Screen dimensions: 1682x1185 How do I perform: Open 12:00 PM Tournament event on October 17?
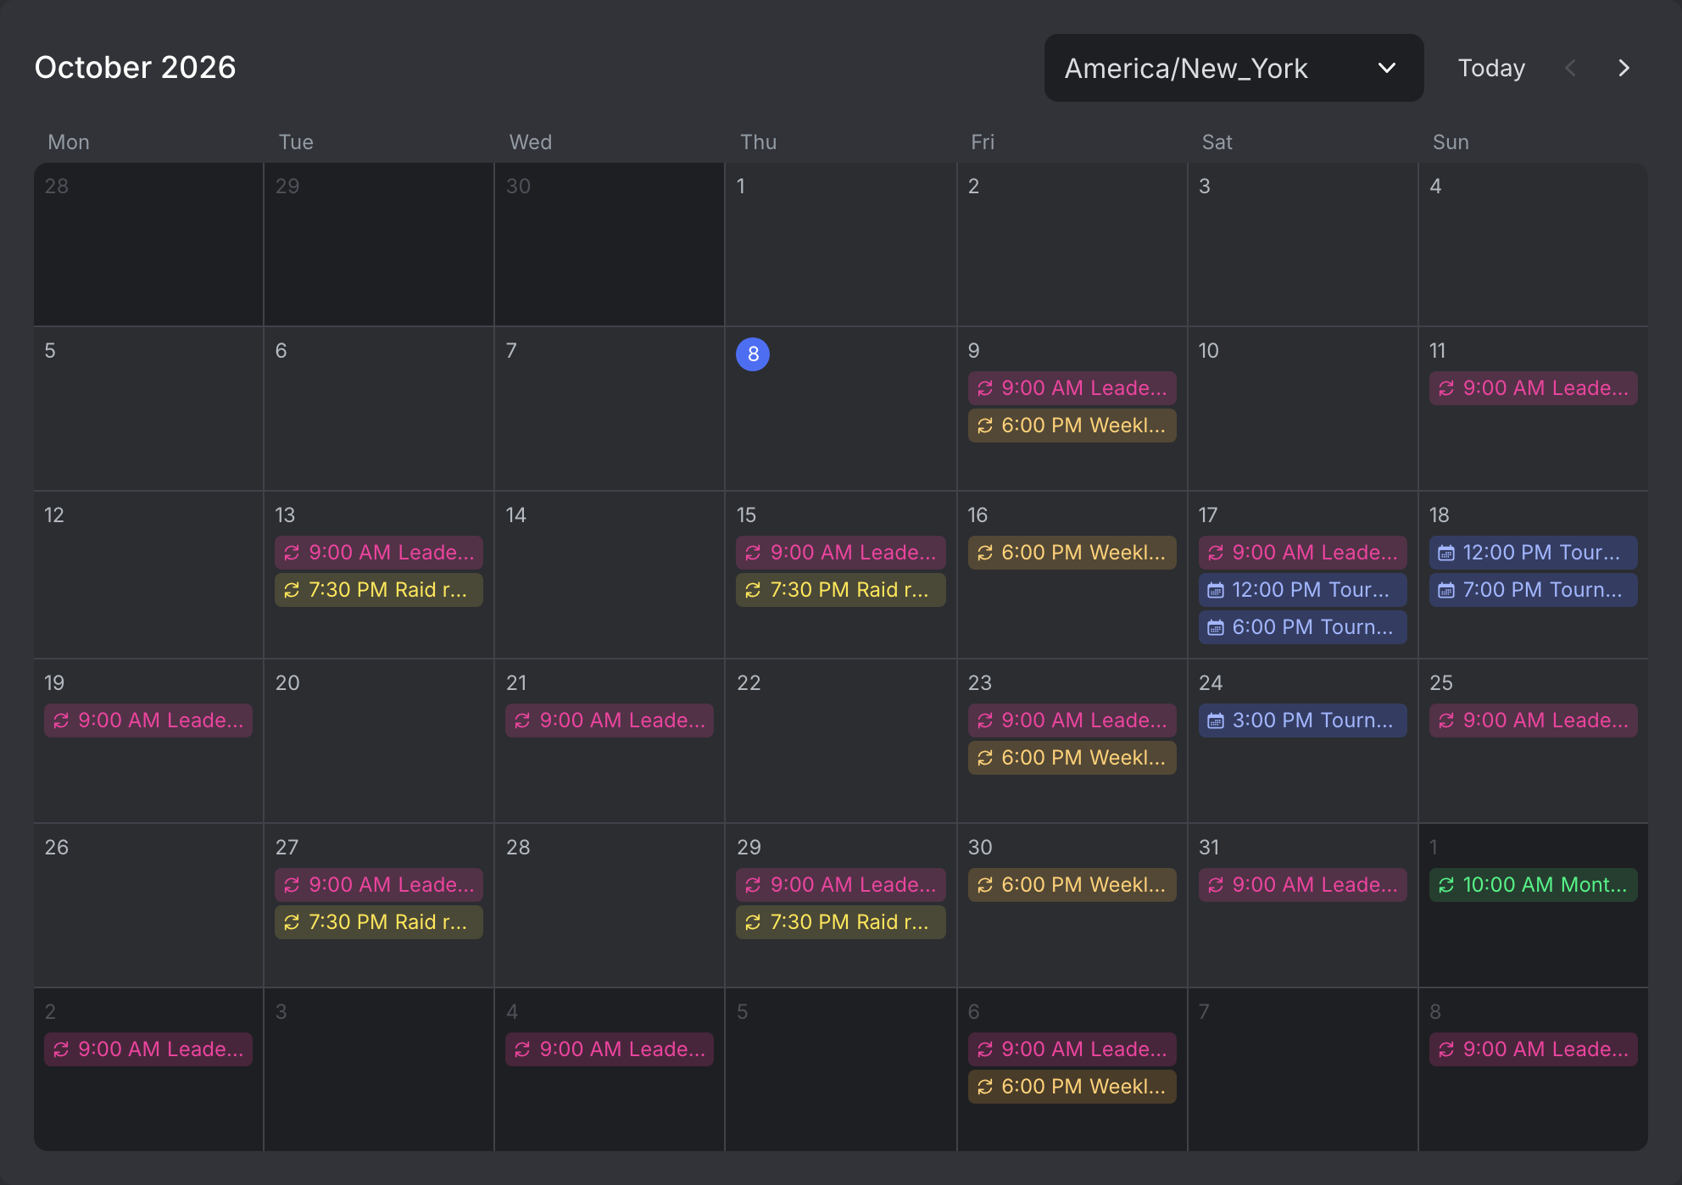(x=1302, y=590)
